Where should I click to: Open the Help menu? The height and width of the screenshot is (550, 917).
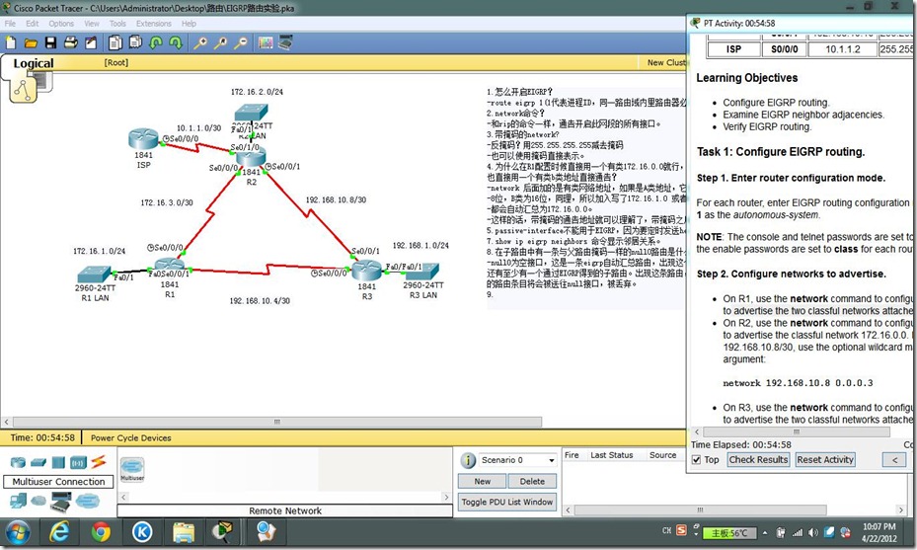(189, 24)
